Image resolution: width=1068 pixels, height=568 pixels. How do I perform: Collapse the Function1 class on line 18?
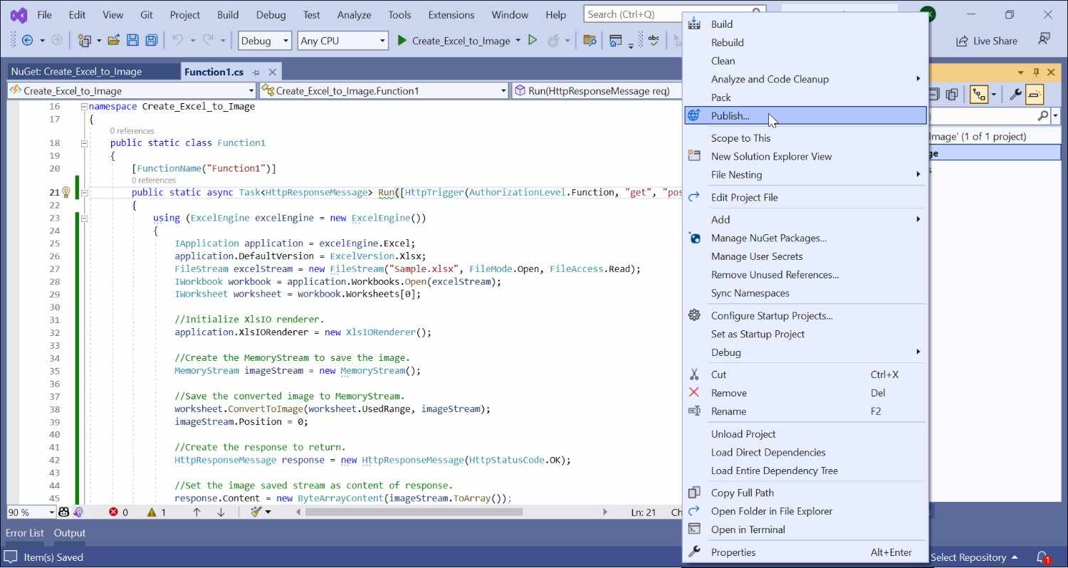84,143
